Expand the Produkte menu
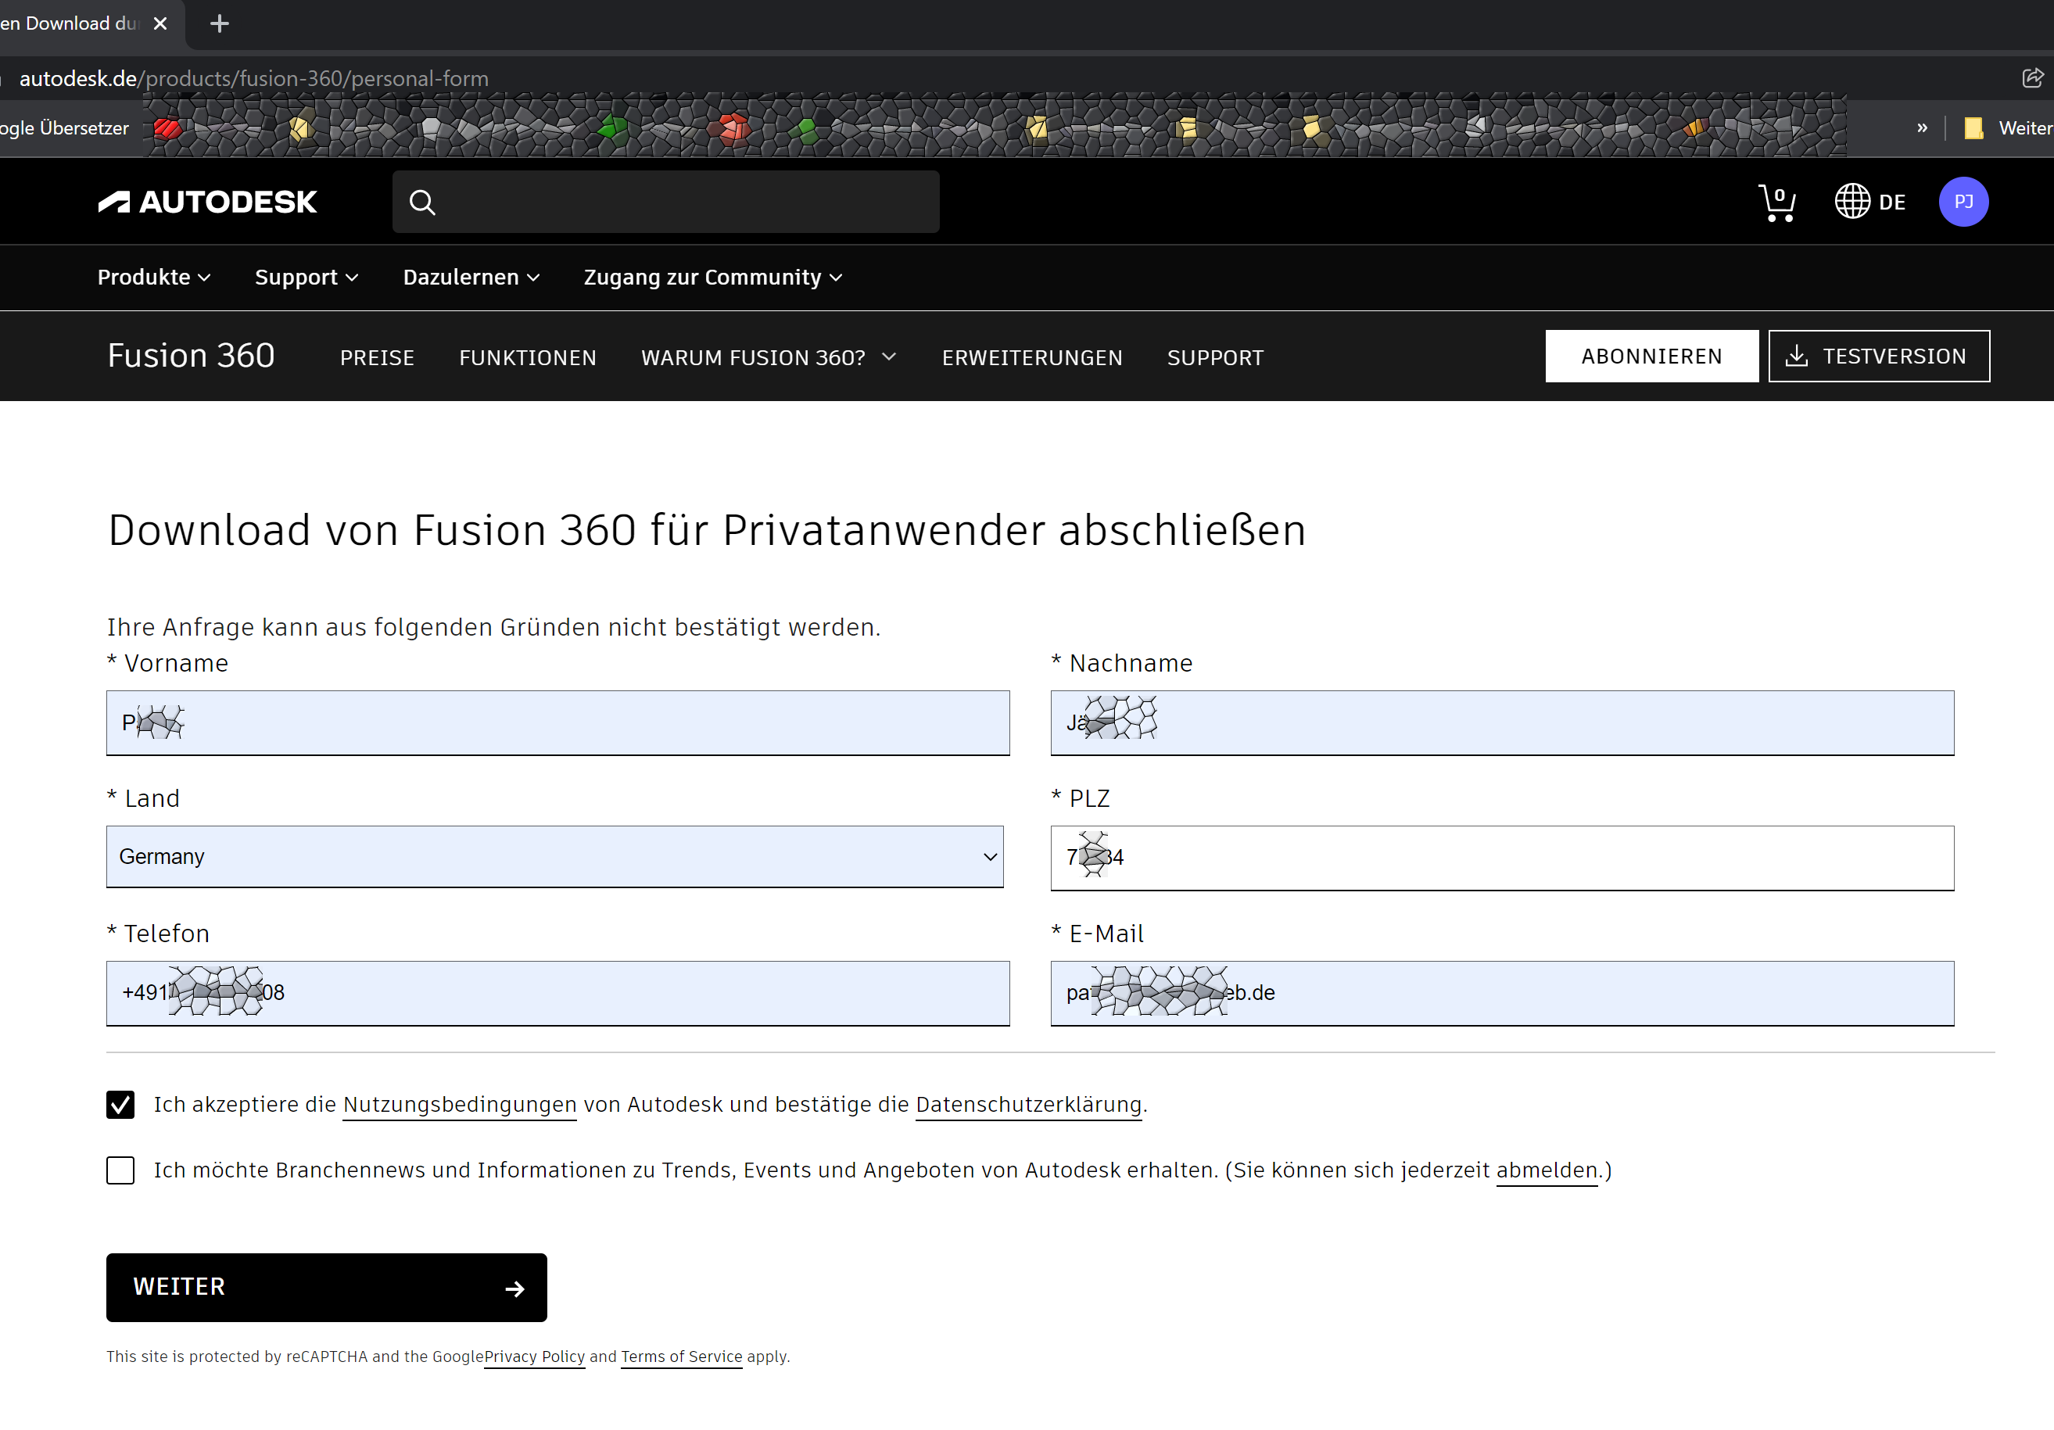The image size is (2054, 1430). [154, 278]
